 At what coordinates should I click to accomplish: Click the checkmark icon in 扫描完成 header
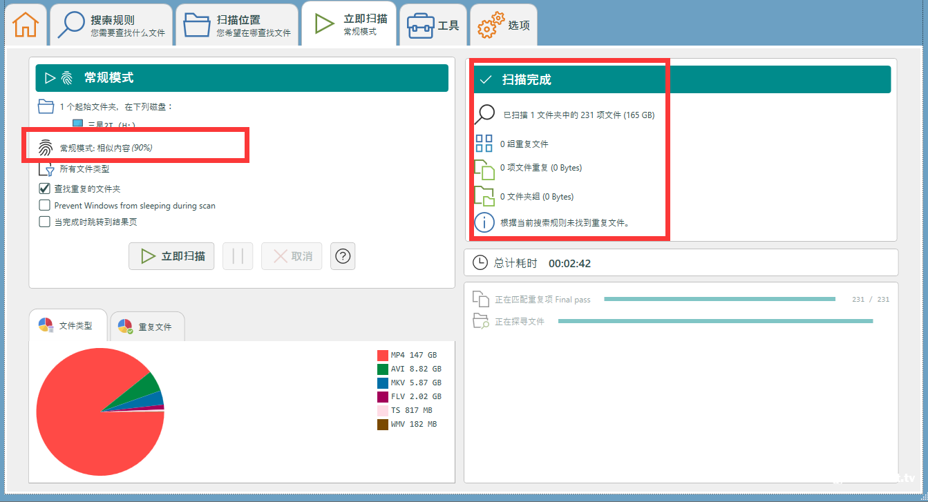click(485, 79)
